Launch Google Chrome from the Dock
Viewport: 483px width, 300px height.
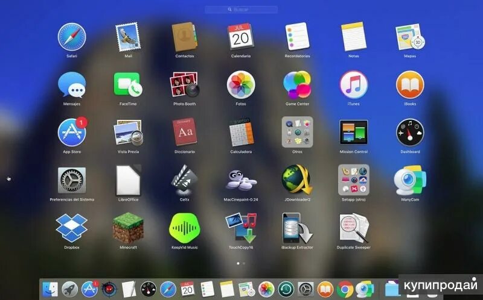[345, 289]
